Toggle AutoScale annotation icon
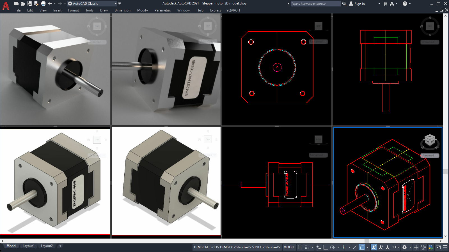 tap(381, 247)
